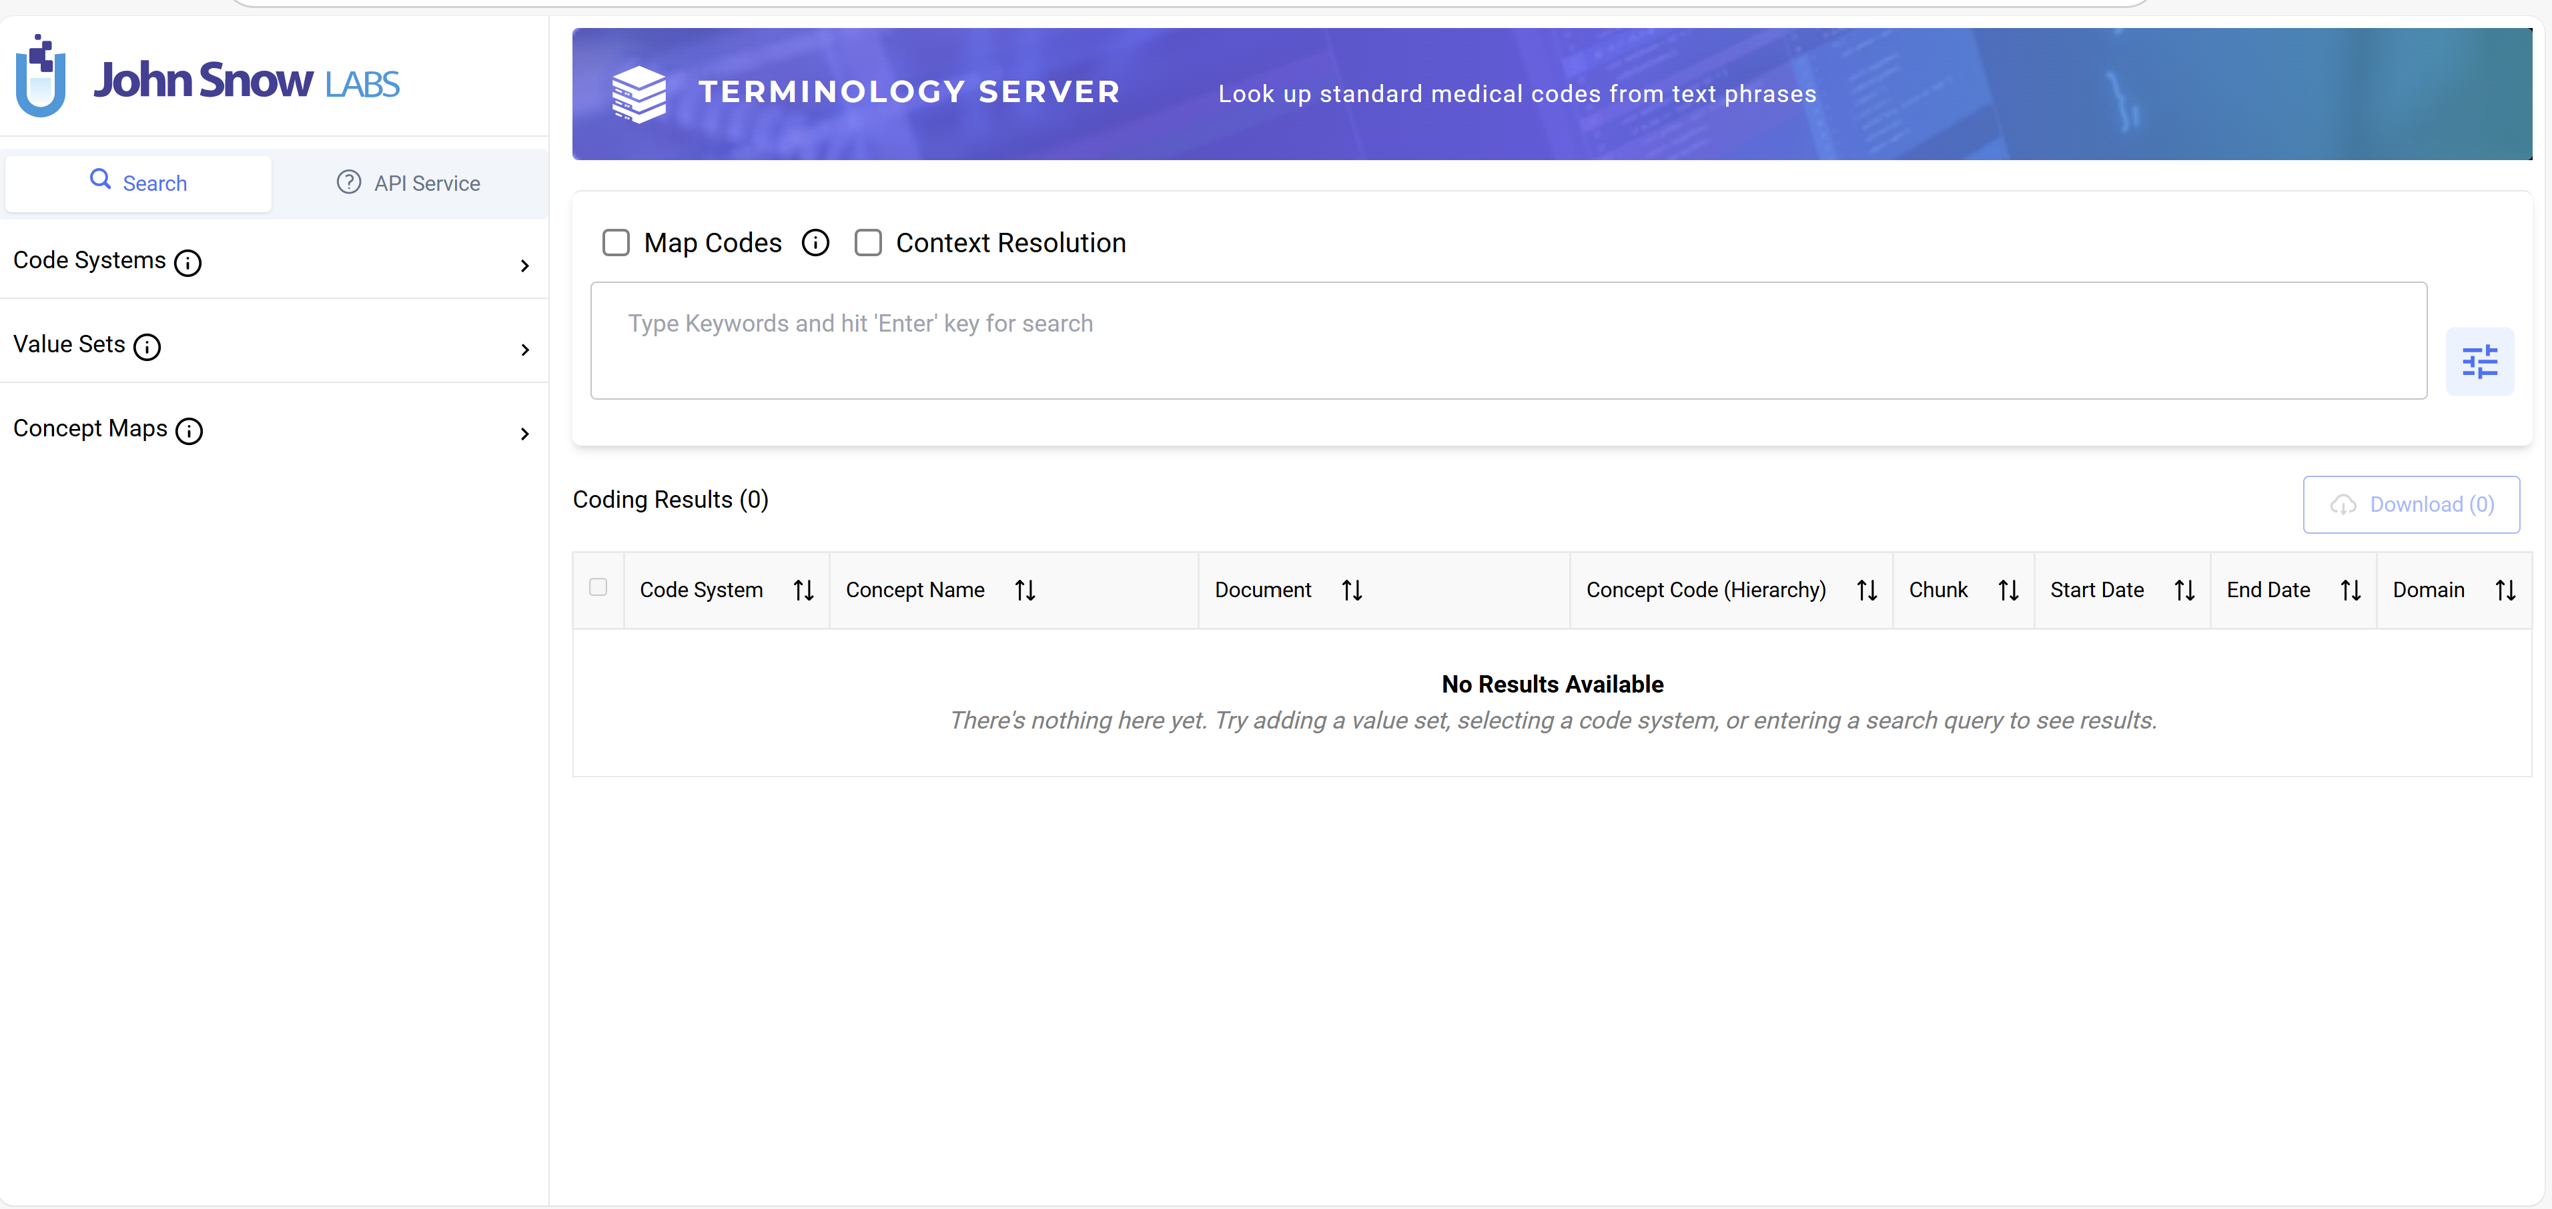Click the banner subtitle about medical codes
This screenshot has height=1209, width=2552.
pyautogui.click(x=1518, y=94)
